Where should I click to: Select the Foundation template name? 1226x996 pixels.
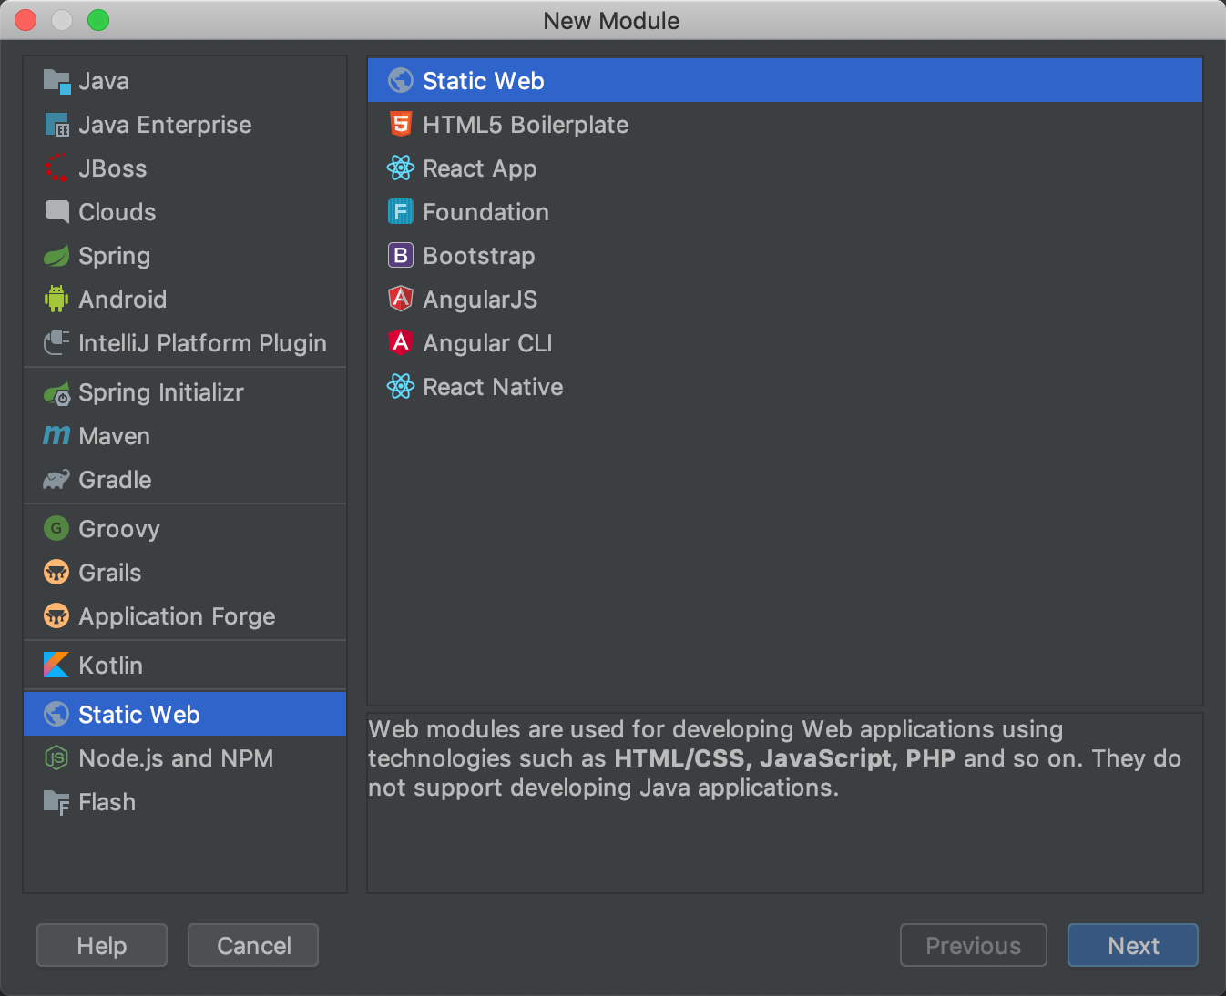[x=486, y=212]
